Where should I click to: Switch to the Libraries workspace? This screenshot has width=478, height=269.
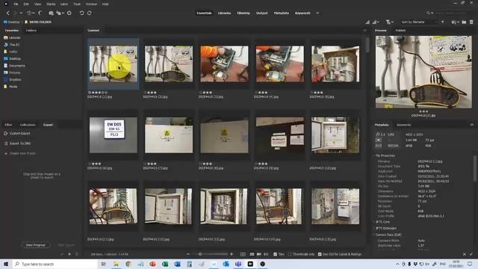pyautogui.click(x=224, y=13)
